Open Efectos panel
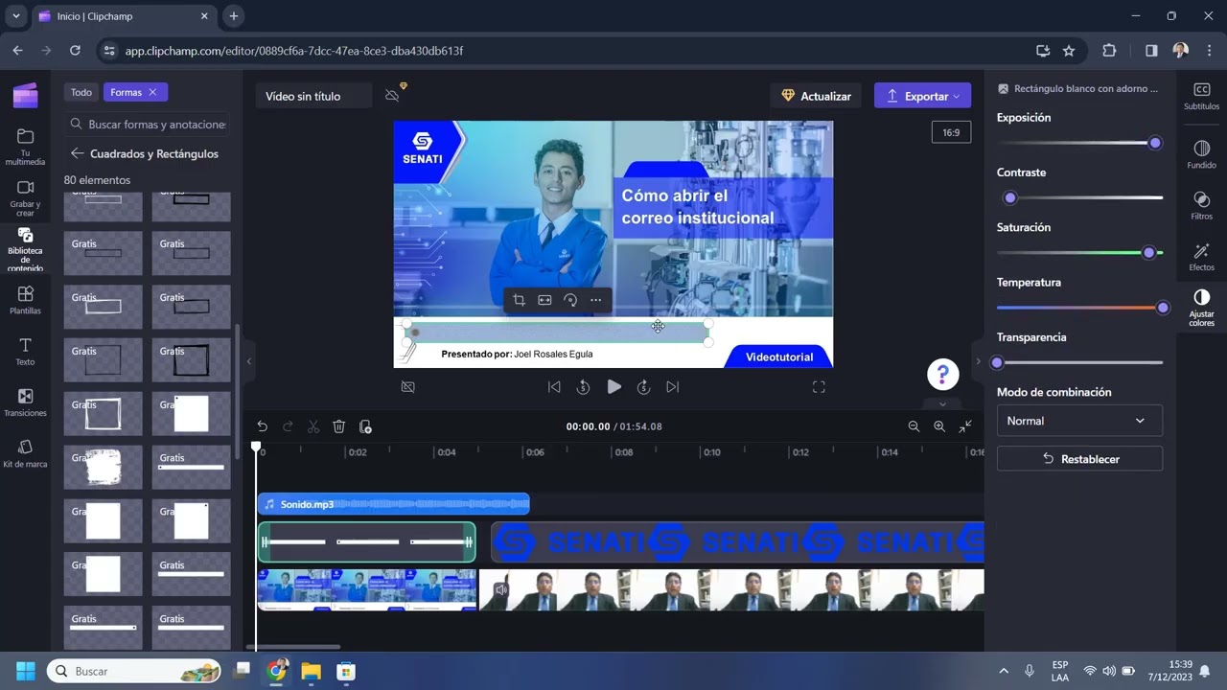 [x=1201, y=257]
